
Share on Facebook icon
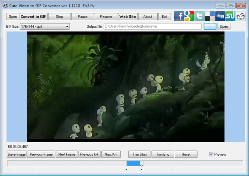pyautogui.click(x=179, y=16)
